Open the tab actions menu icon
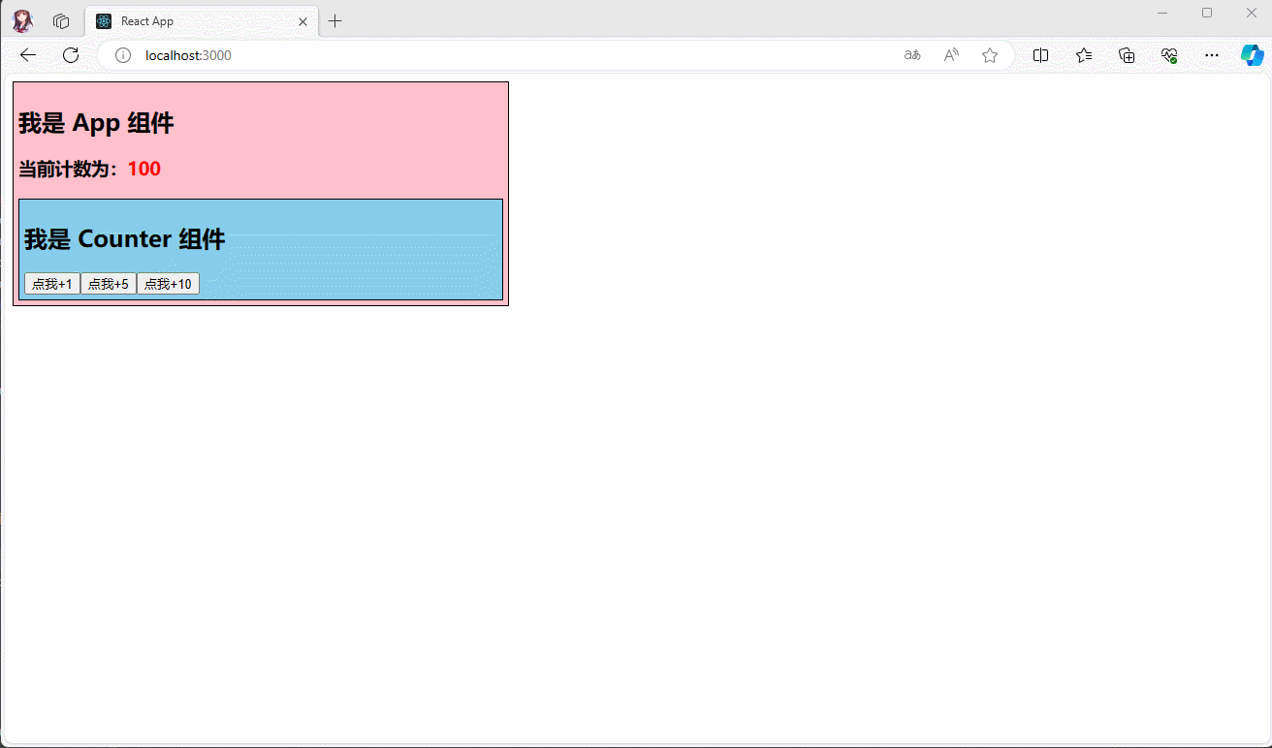Screen dimensions: 1272x748 (61, 21)
